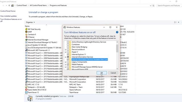Open address bar history dropdown
Image resolution: width=182 pixels, height=102 pixels.
[x=150, y=6]
